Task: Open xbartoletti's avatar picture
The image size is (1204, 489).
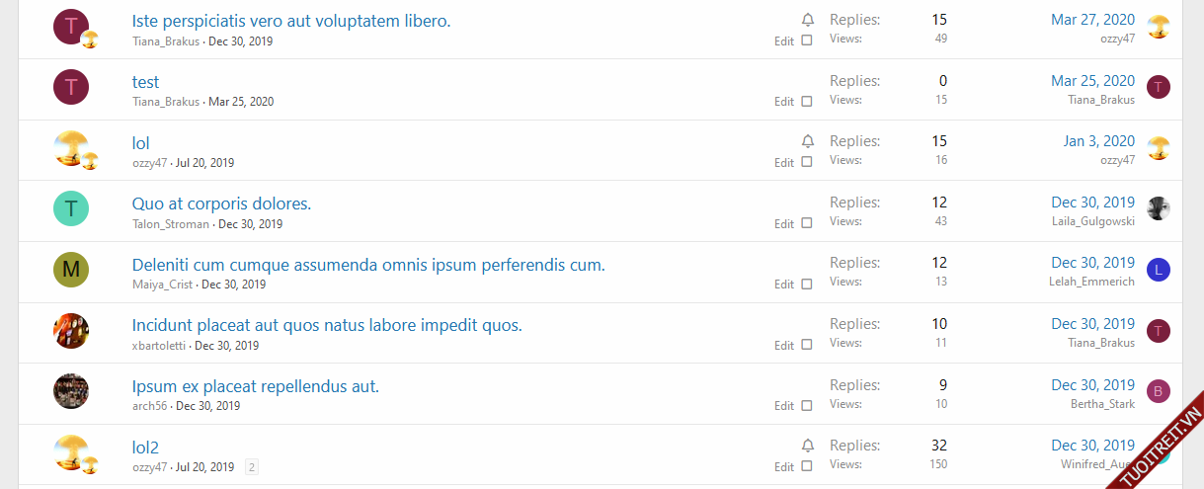Action: coord(71,331)
